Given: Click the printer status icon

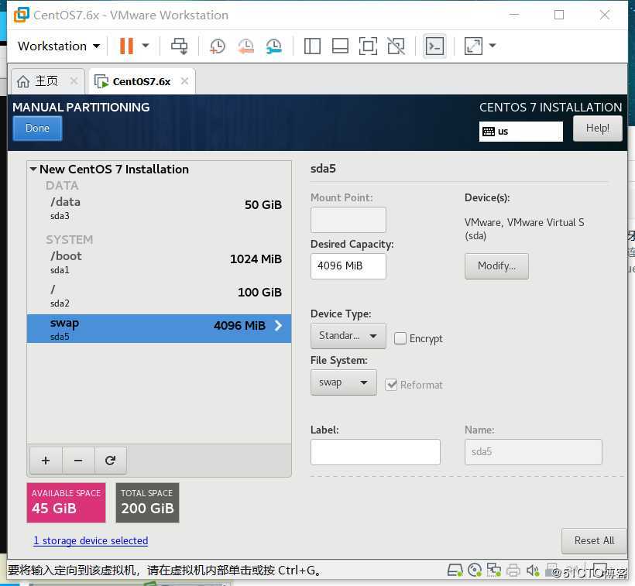Looking at the screenshot, I should [x=513, y=571].
